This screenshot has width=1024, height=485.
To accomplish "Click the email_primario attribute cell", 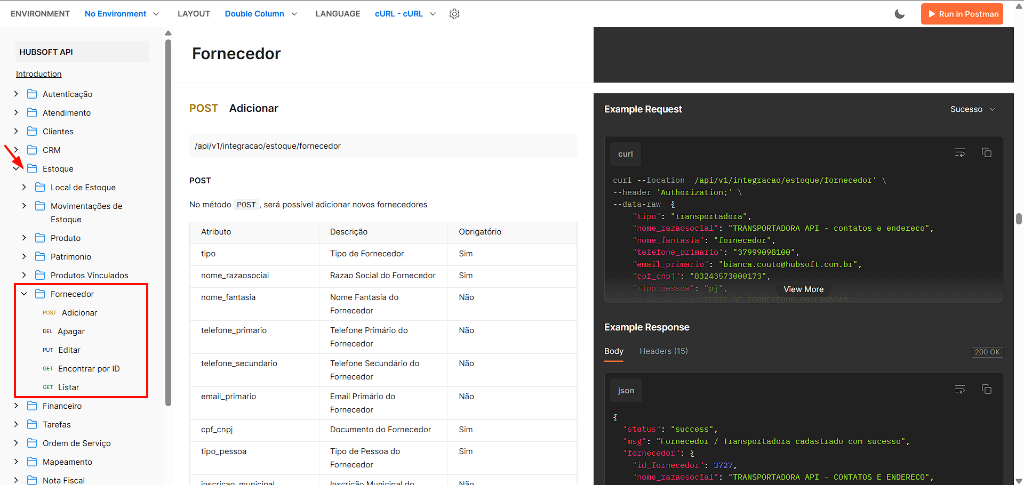I will (x=254, y=403).
